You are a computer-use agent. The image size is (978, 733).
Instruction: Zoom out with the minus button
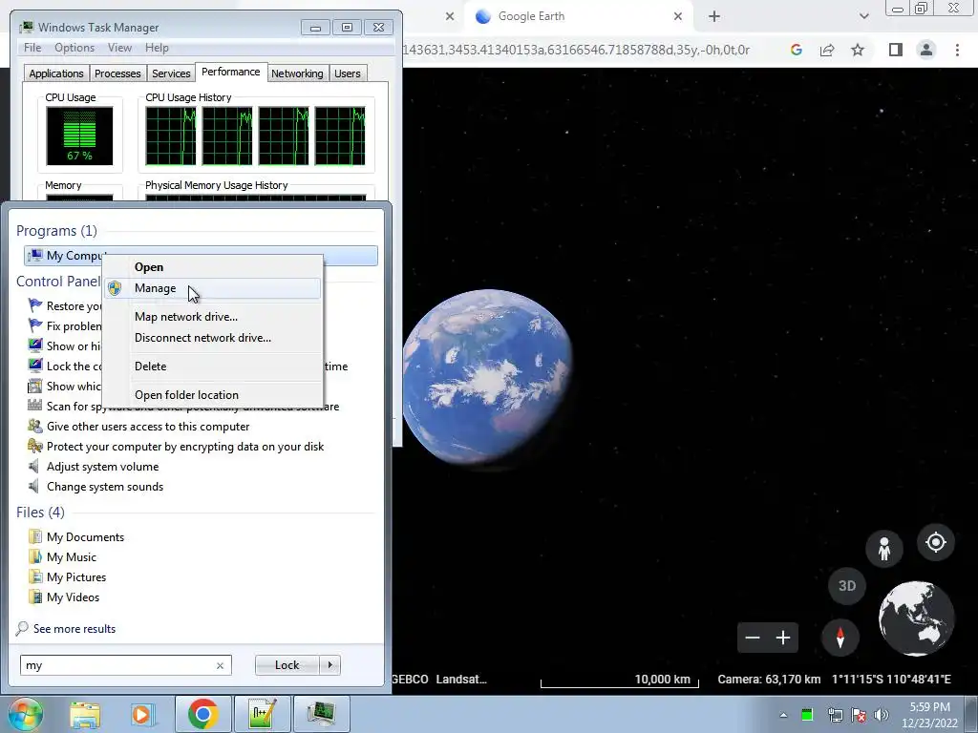[x=753, y=638]
